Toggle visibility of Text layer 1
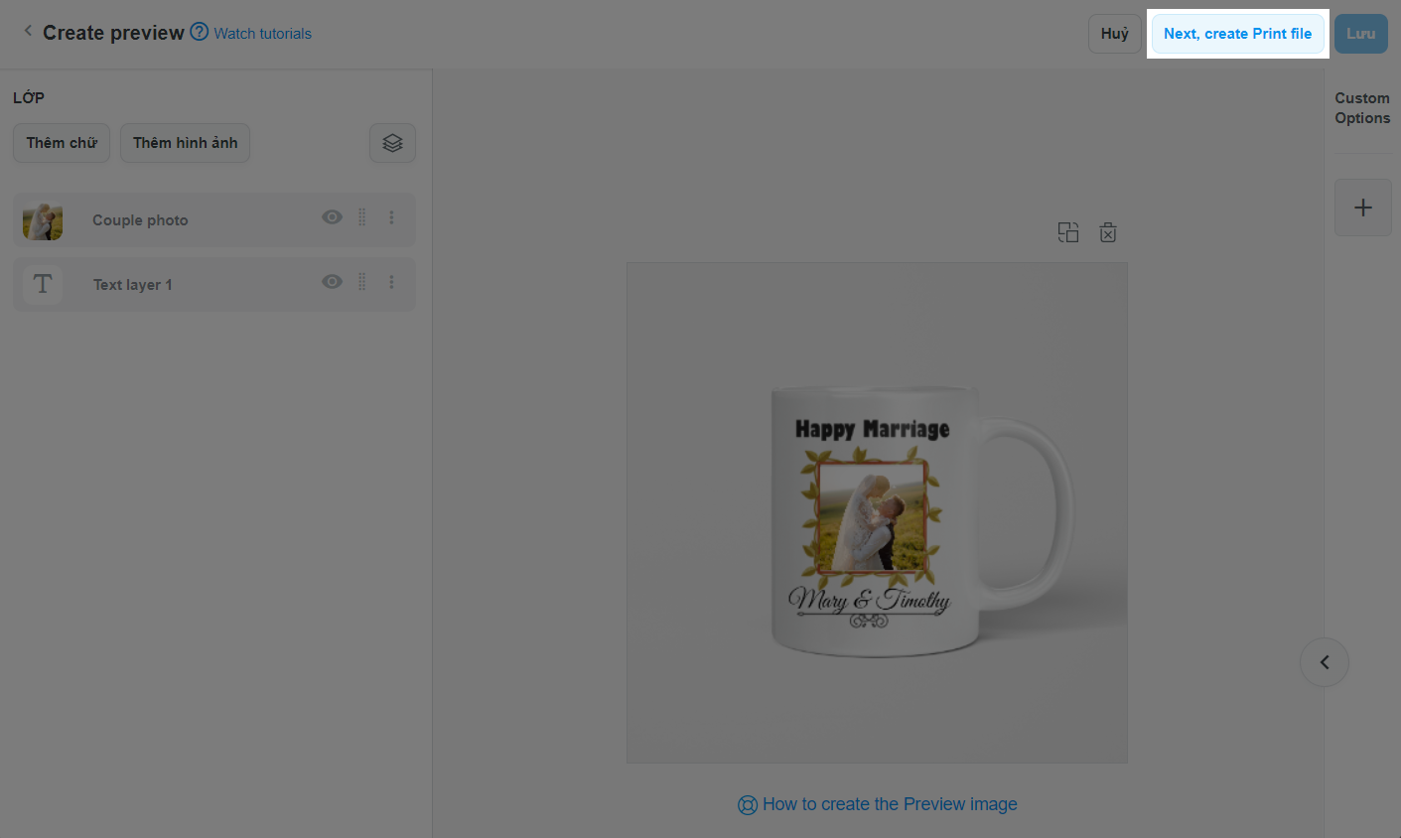The image size is (1401, 838). (x=332, y=283)
